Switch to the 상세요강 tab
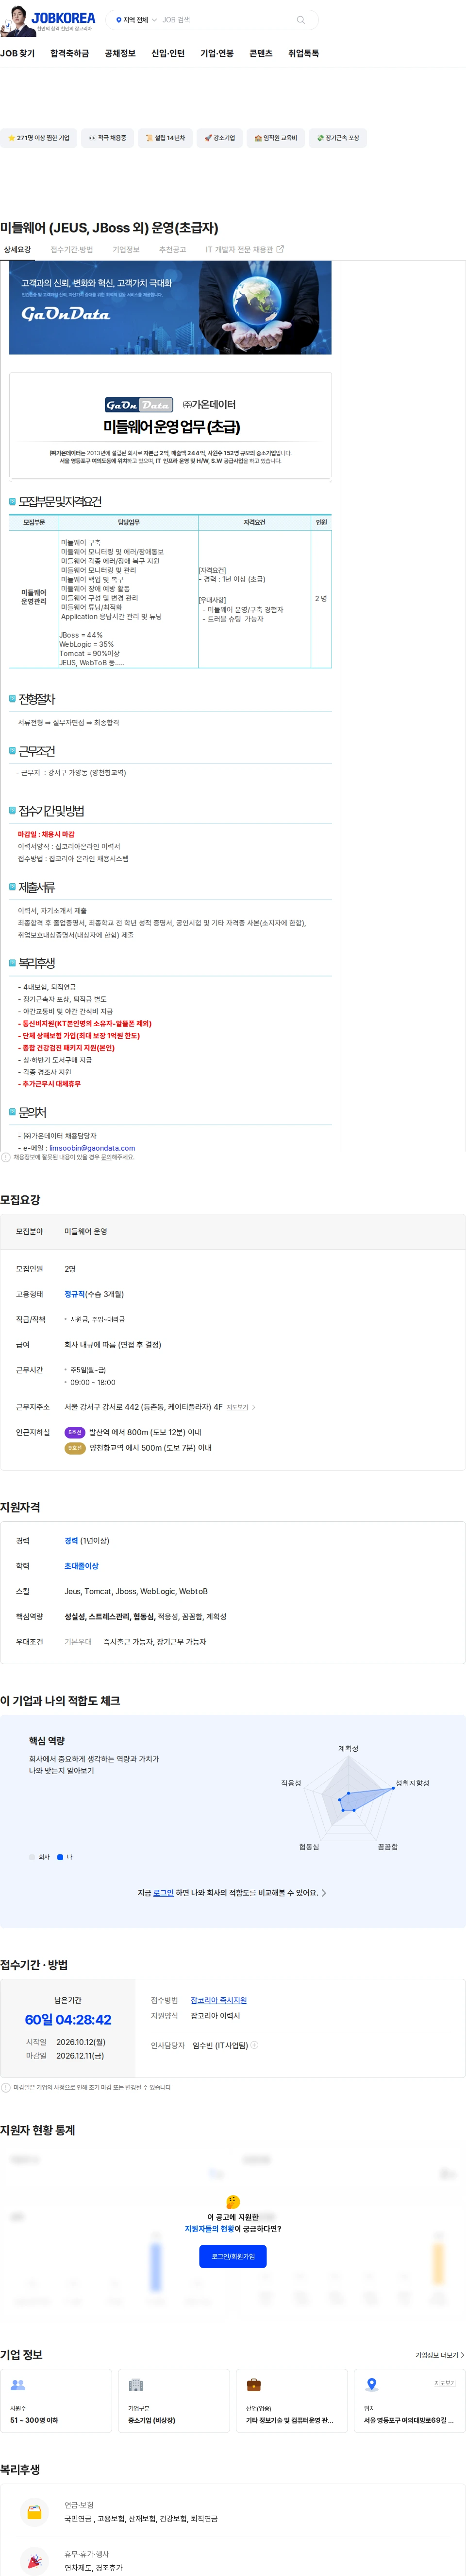Viewport: 466px width, 2576px height. point(17,249)
